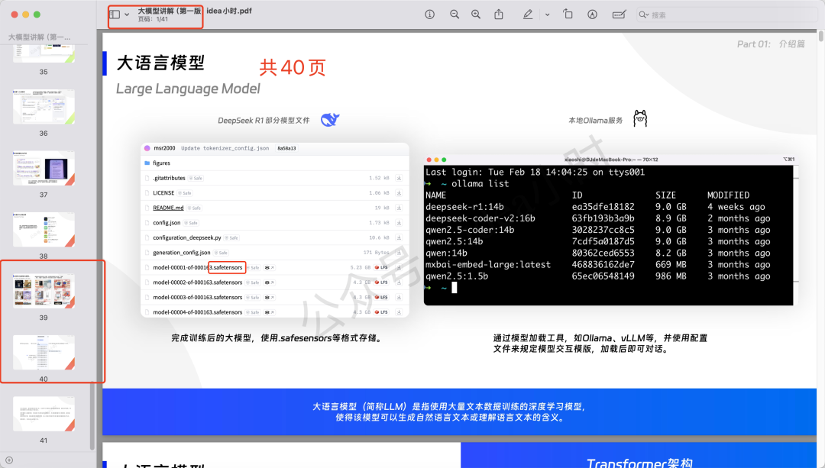Click download icon for config.json
Viewport: 825px width, 468px height.
(399, 222)
